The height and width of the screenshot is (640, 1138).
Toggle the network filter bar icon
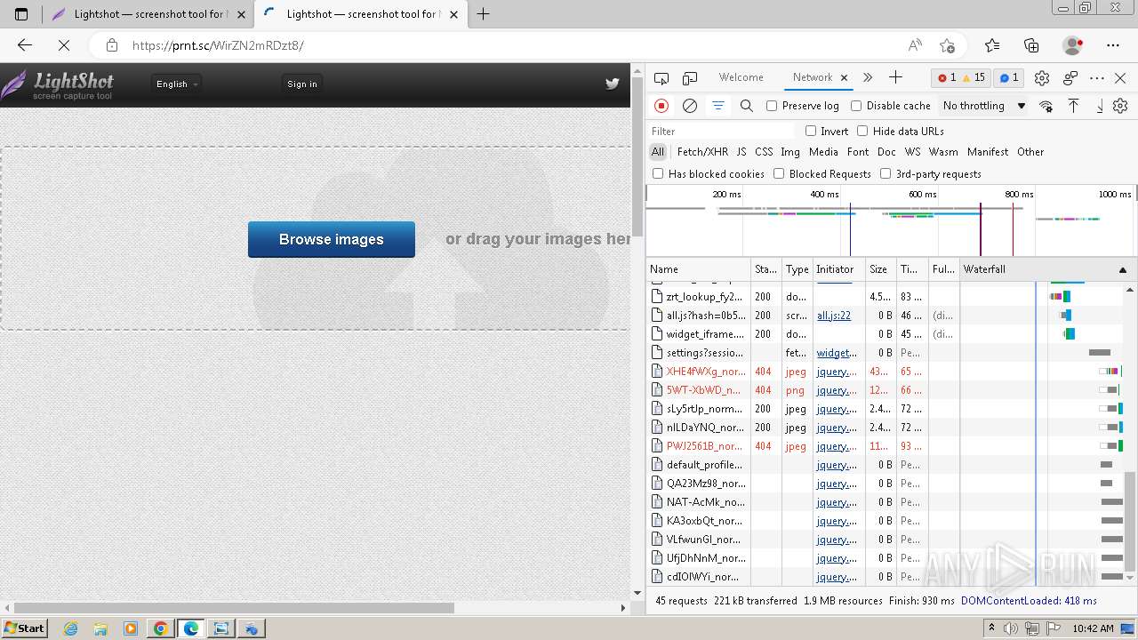pyautogui.click(x=718, y=106)
